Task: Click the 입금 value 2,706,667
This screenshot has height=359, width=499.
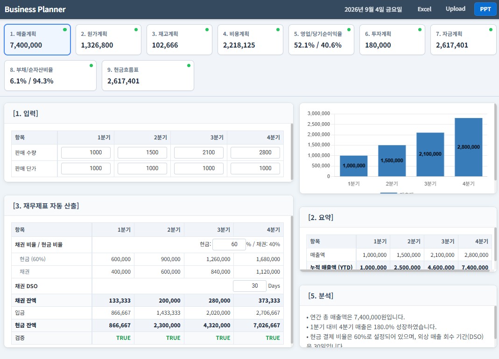Action: [x=268, y=313]
